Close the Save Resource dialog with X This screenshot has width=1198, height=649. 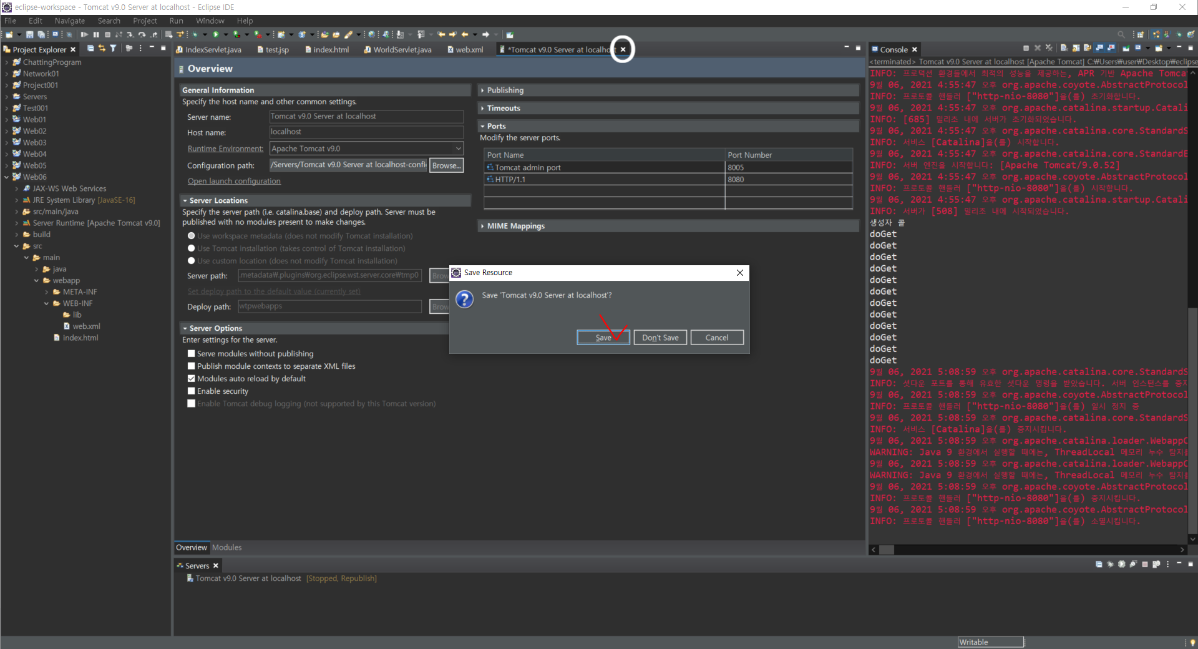coord(739,273)
